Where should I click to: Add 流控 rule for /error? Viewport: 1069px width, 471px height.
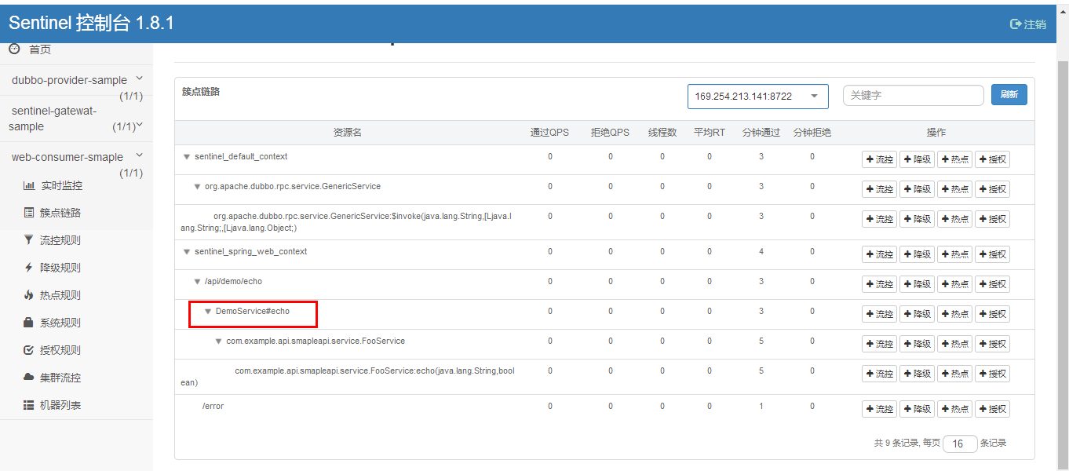pyautogui.click(x=879, y=409)
